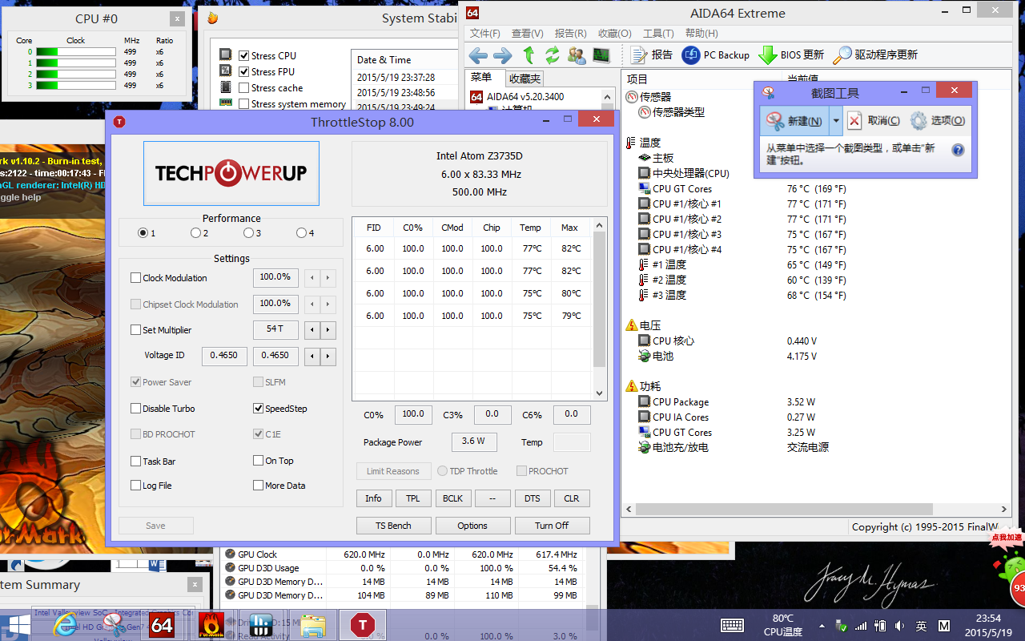Click the DTS button
Screen dimensions: 1025x641
[532, 498]
